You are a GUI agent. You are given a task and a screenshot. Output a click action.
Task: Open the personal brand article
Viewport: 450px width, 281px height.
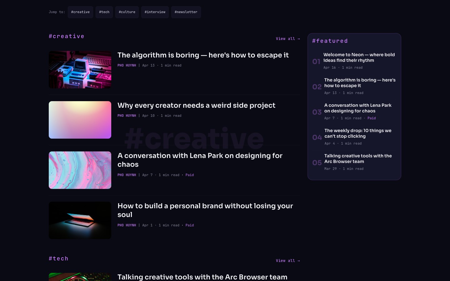[x=205, y=210]
